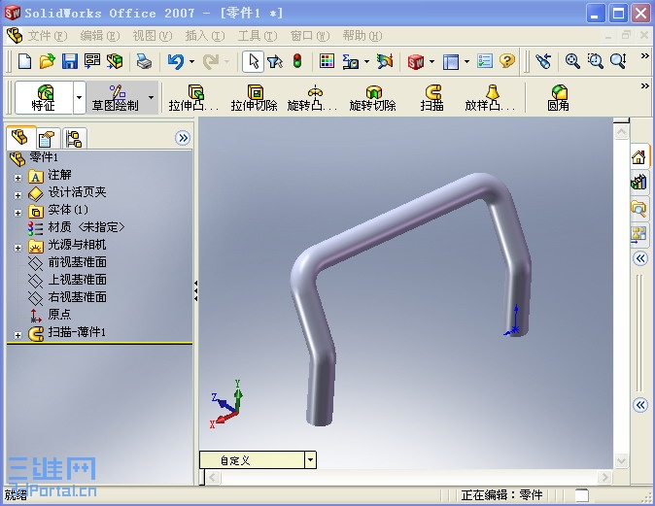The width and height of the screenshot is (655, 506).
Task: Click the Loft (放样凸) tool
Action: pyautogui.click(x=491, y=98)
